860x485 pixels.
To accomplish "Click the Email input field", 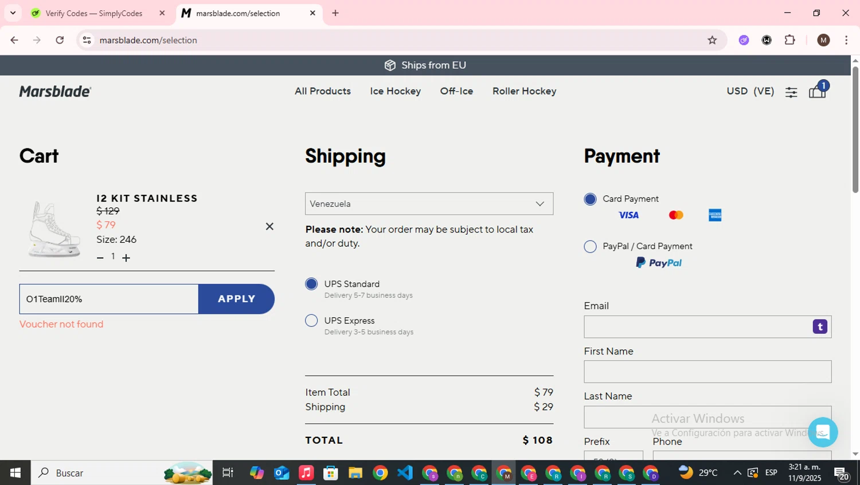I will 707,327.
